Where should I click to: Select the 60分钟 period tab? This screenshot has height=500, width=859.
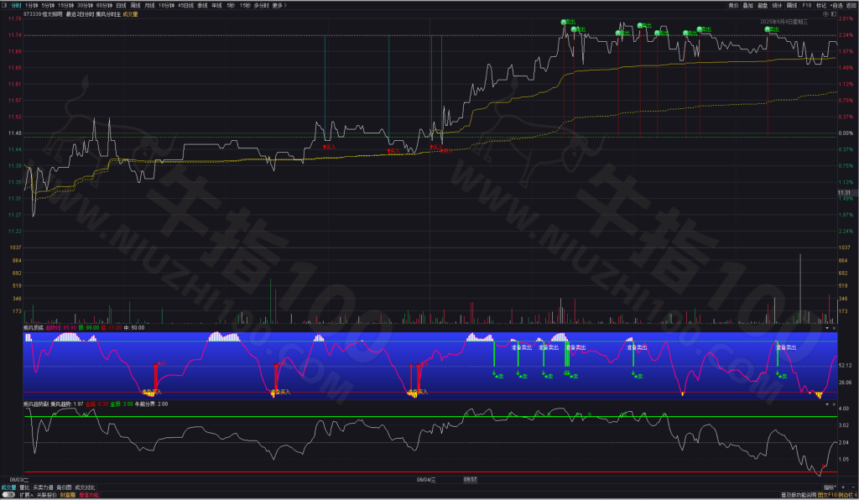[104, 6]
